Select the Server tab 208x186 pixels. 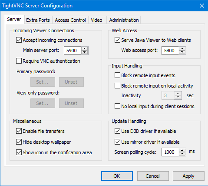pyautogui.click(x=14, y=19)
